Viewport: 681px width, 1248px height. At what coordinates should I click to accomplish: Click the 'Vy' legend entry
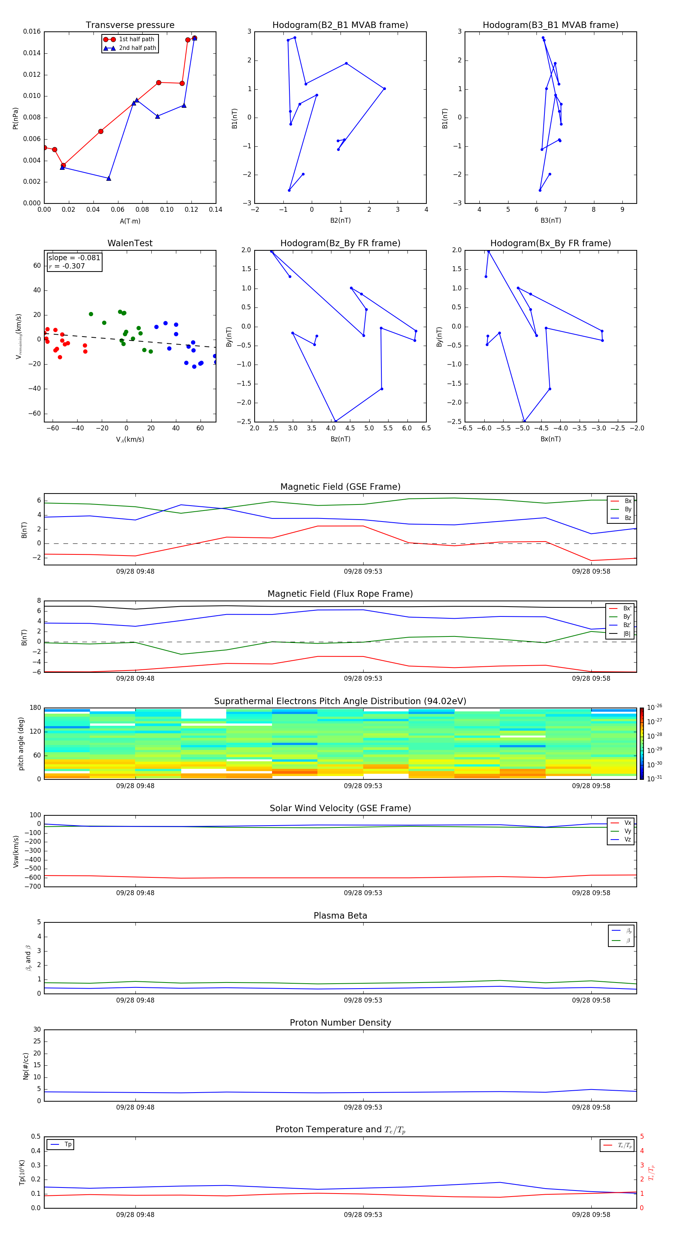point(621,831)
